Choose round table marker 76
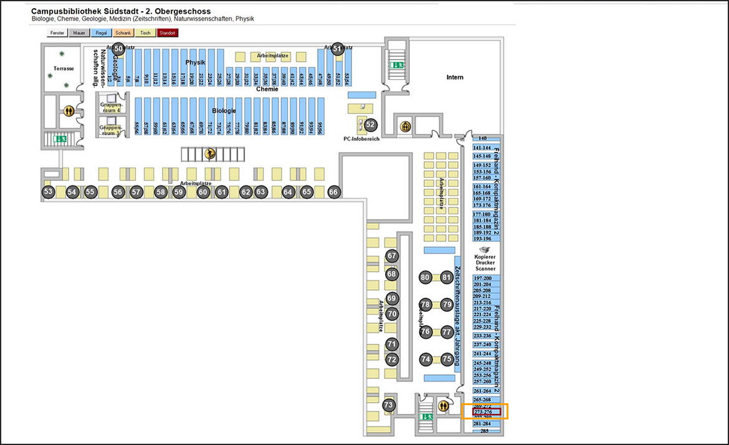The width and height of the screenshot is (729, 445). tap(426, 332)
